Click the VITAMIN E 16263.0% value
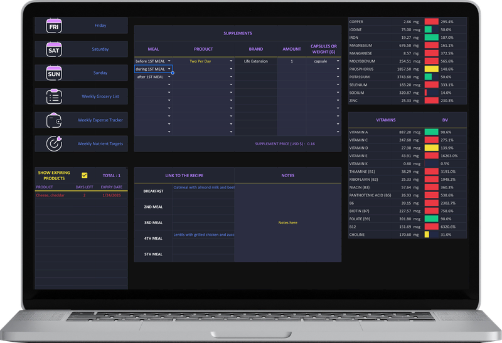The width and height of the screenshot is (502, 343). tap(449, 156)
